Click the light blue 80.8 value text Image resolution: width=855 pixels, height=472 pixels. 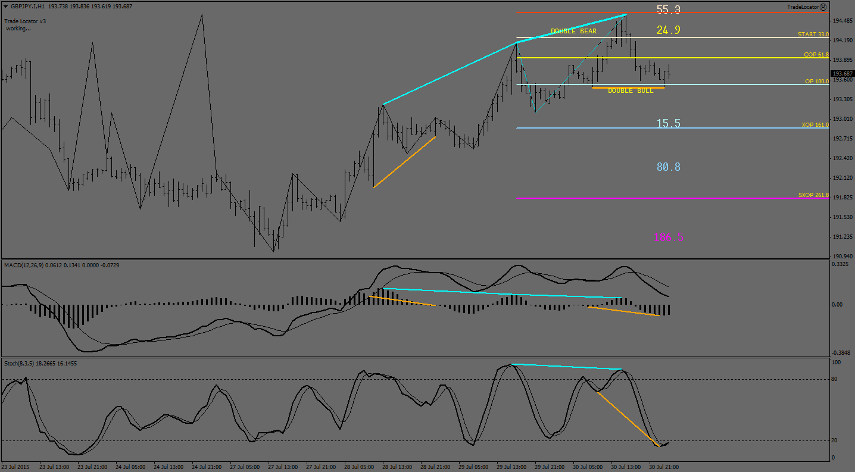coord(668,167)
